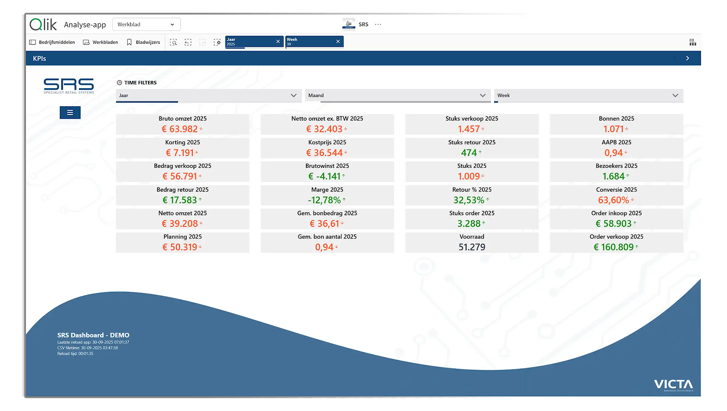Open the SRS app thumbnail icon
This screenshot has width=727, height=411.
click(x=349, y=24)
